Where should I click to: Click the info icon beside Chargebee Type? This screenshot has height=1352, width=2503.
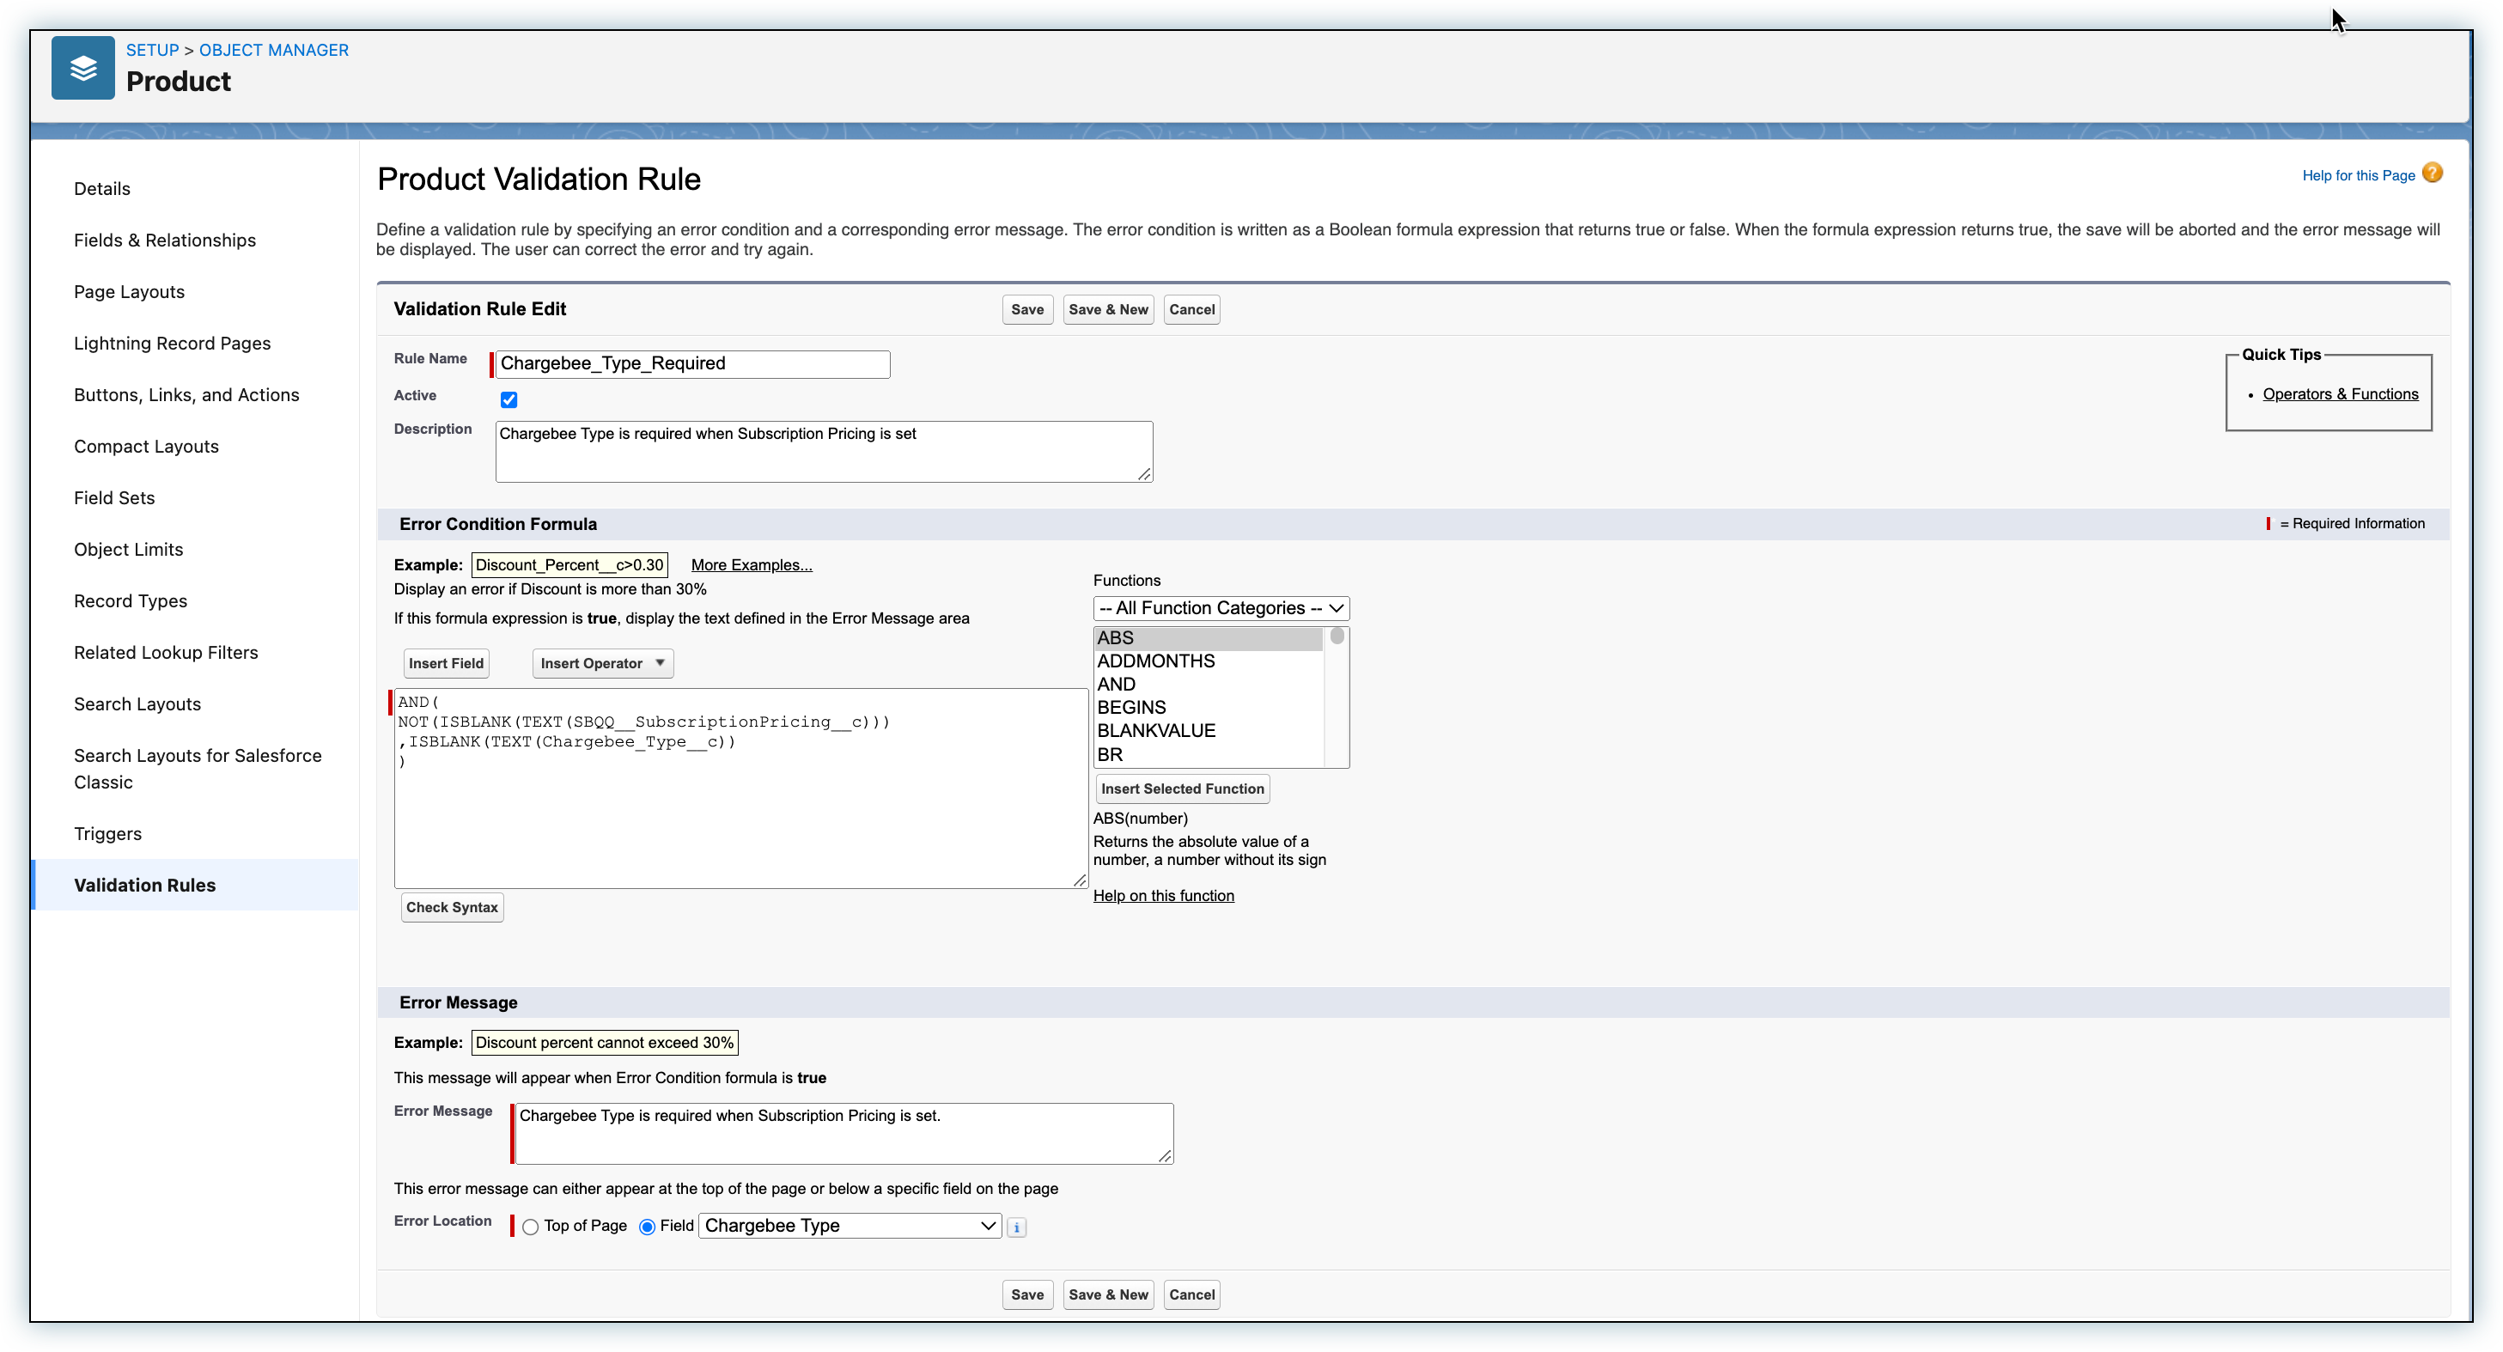click(1016, 1227)
